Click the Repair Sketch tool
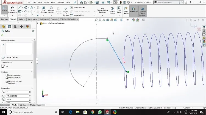This screenshot has height=115, width=206. point(112,10)
